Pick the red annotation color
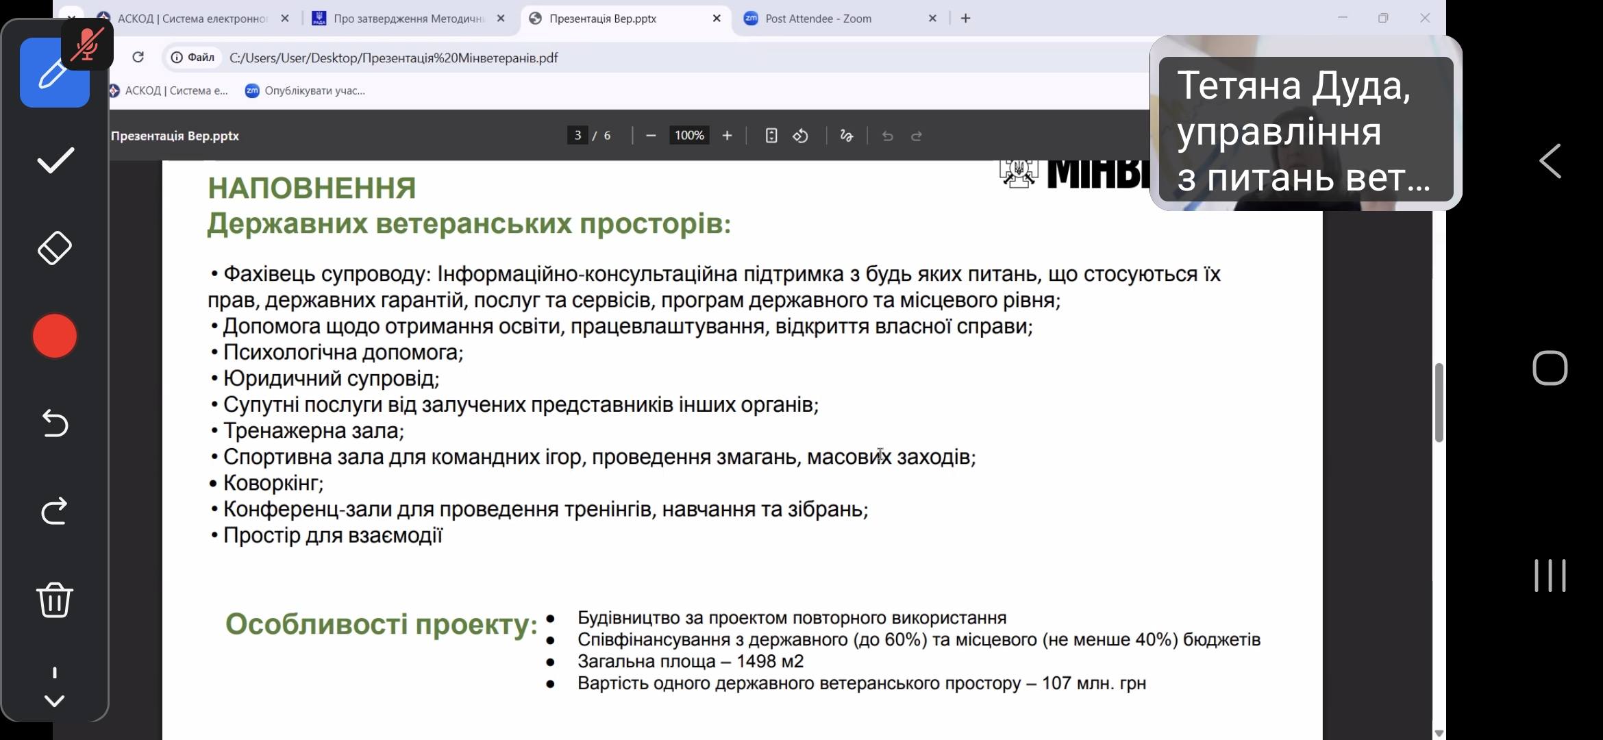The width and height of the screenshot is (1603, 740). [55, 336]
